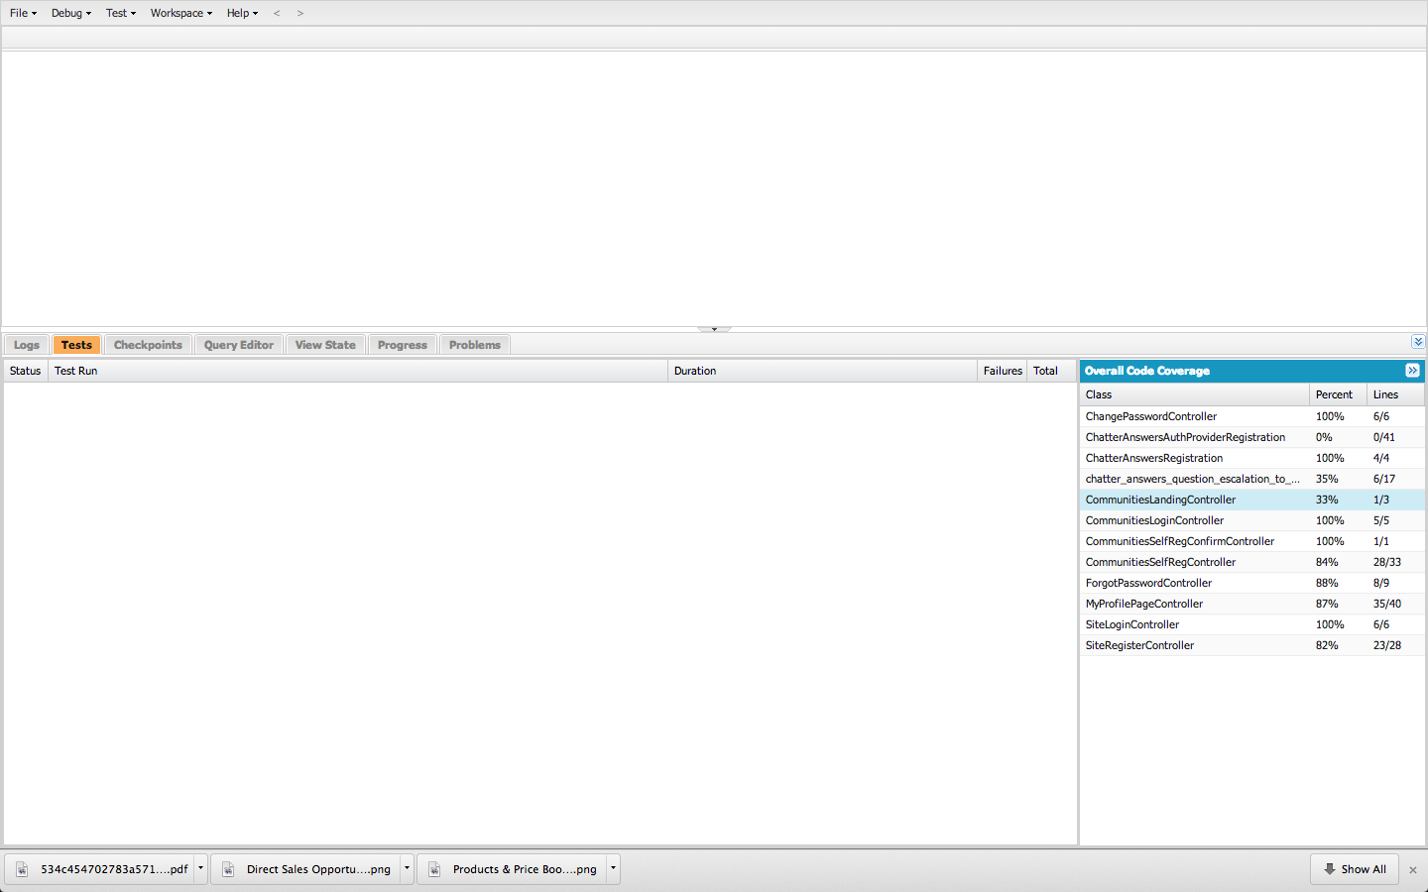Open the Workspace menu

click(x=181, y=13)
